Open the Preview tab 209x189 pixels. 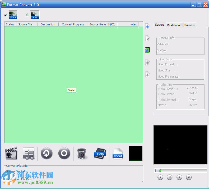(189, 25)
